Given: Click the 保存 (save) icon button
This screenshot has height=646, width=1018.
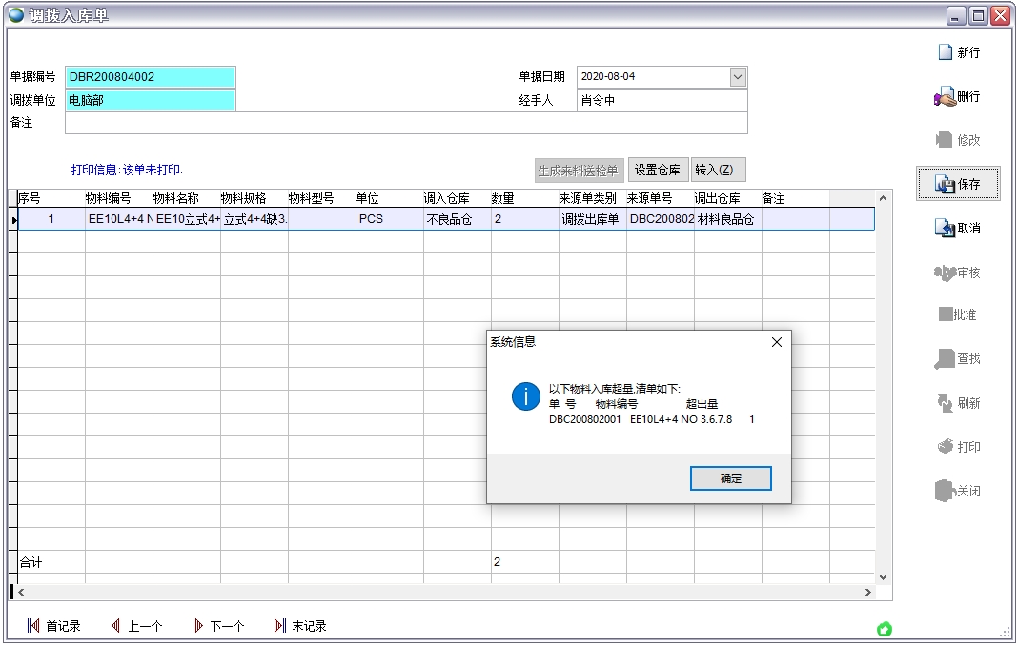Looking at the screenshot, I should pyautogui.click(x=958, y=184).
